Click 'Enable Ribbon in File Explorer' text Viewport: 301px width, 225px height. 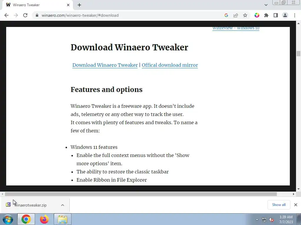[x=111, y=180]
